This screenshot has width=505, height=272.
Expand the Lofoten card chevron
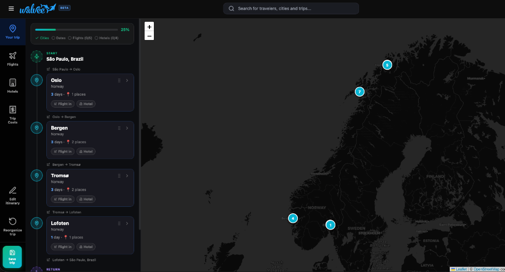[x=127, y=224]
